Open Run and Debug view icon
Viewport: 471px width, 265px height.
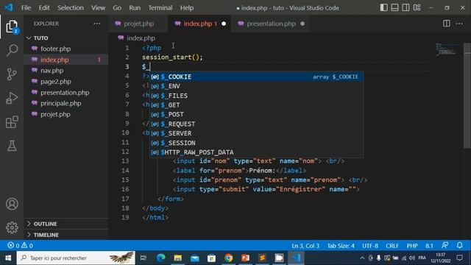point(12,98)
